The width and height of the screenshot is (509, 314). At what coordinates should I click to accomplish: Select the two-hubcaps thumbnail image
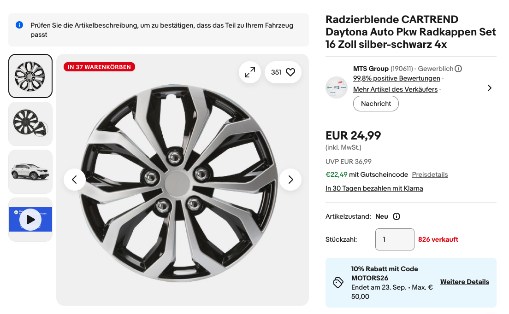click(x=30, y=124)
